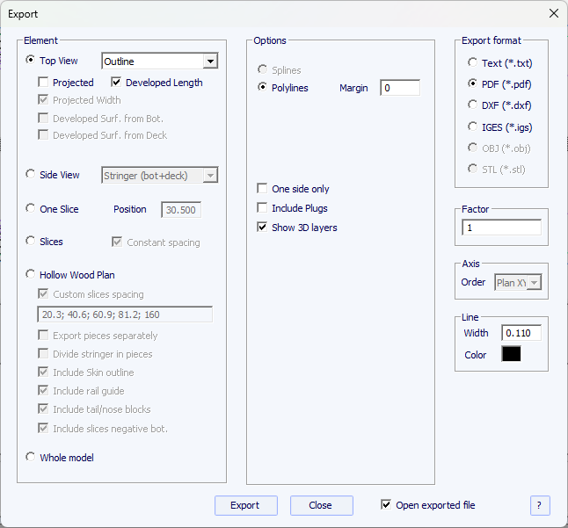Close the Export dialog window
This screenshot has height=528, width=568.
pos(553,14)
